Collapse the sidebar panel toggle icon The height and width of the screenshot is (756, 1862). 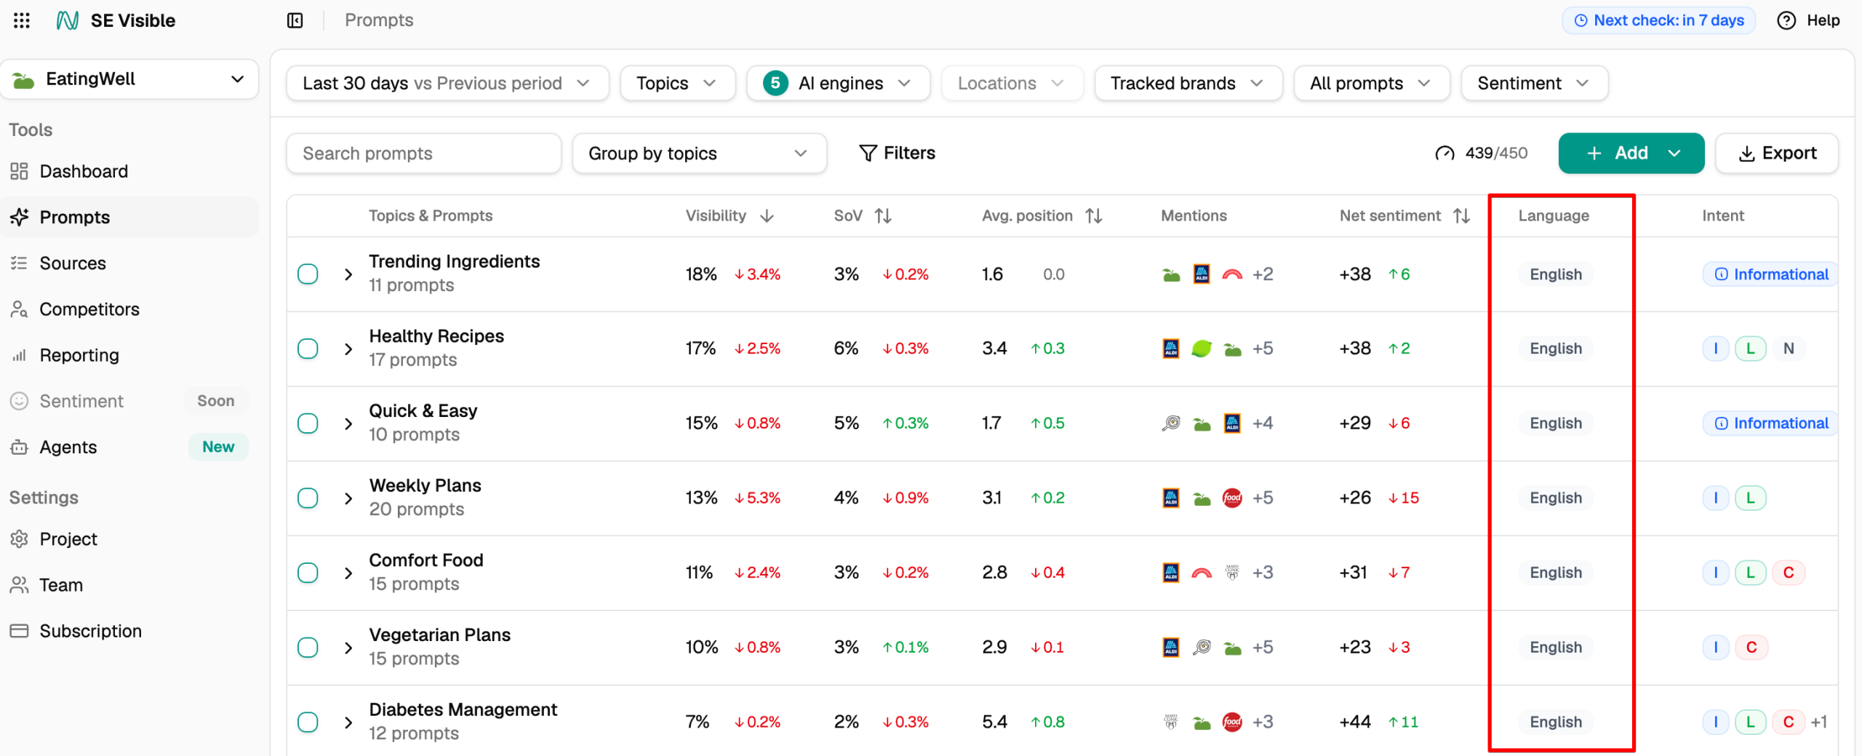pos(295,20)
